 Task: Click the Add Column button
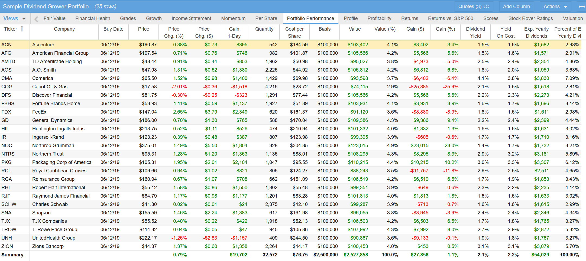click(x=516, y=7)
